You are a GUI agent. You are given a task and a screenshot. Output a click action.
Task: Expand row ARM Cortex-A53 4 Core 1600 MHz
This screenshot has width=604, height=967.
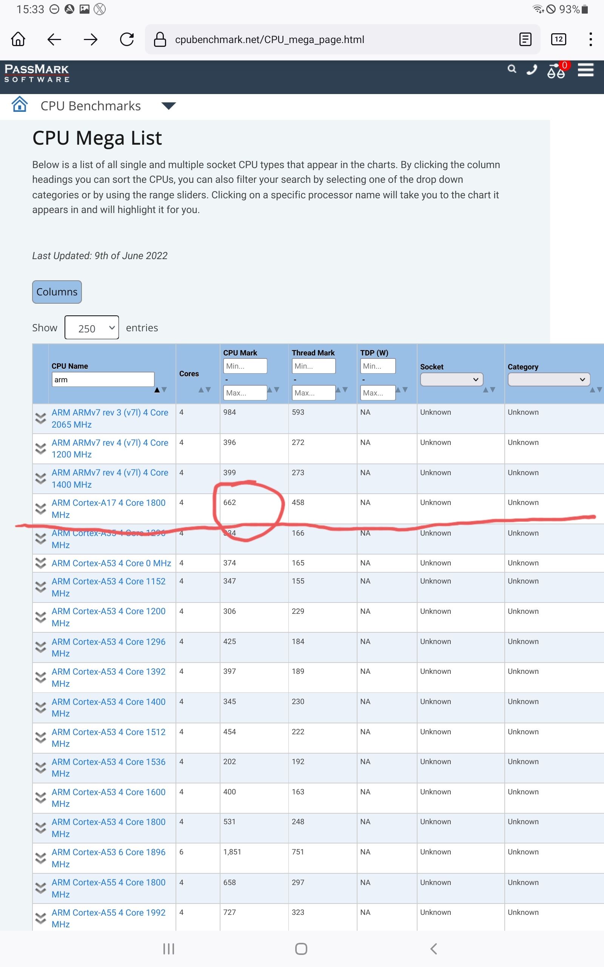(x=40, y=797)
